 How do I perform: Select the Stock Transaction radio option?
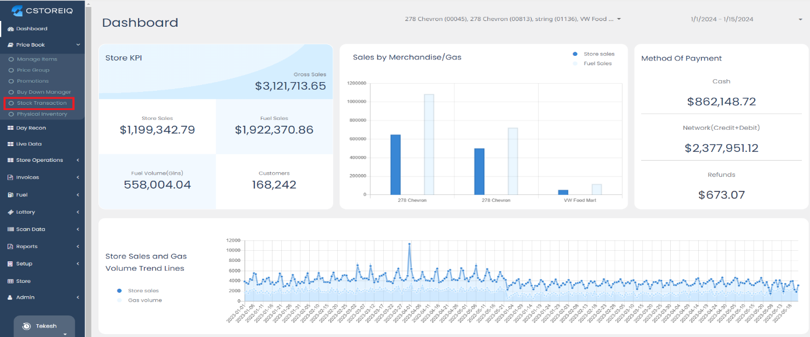pos(10,104)
